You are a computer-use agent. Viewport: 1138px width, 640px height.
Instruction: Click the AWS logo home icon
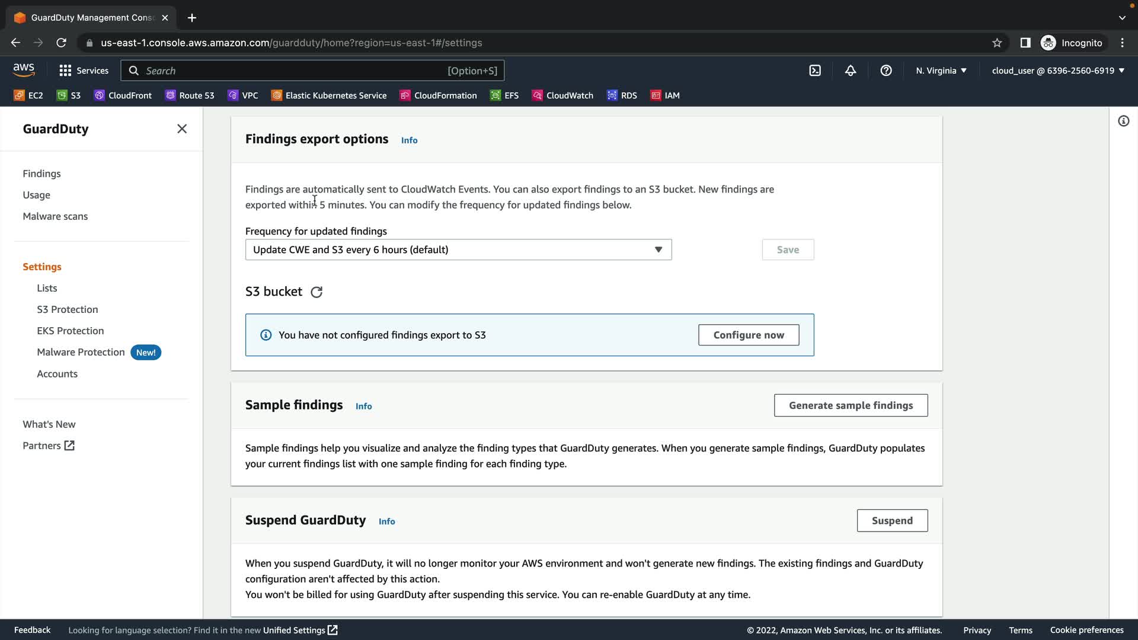pos(24,70)
